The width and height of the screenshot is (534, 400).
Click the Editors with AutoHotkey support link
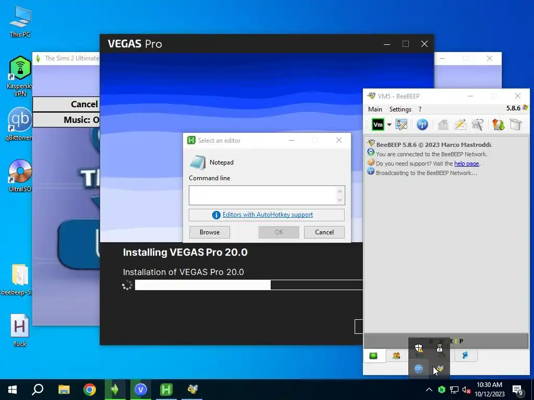point(268,215)
